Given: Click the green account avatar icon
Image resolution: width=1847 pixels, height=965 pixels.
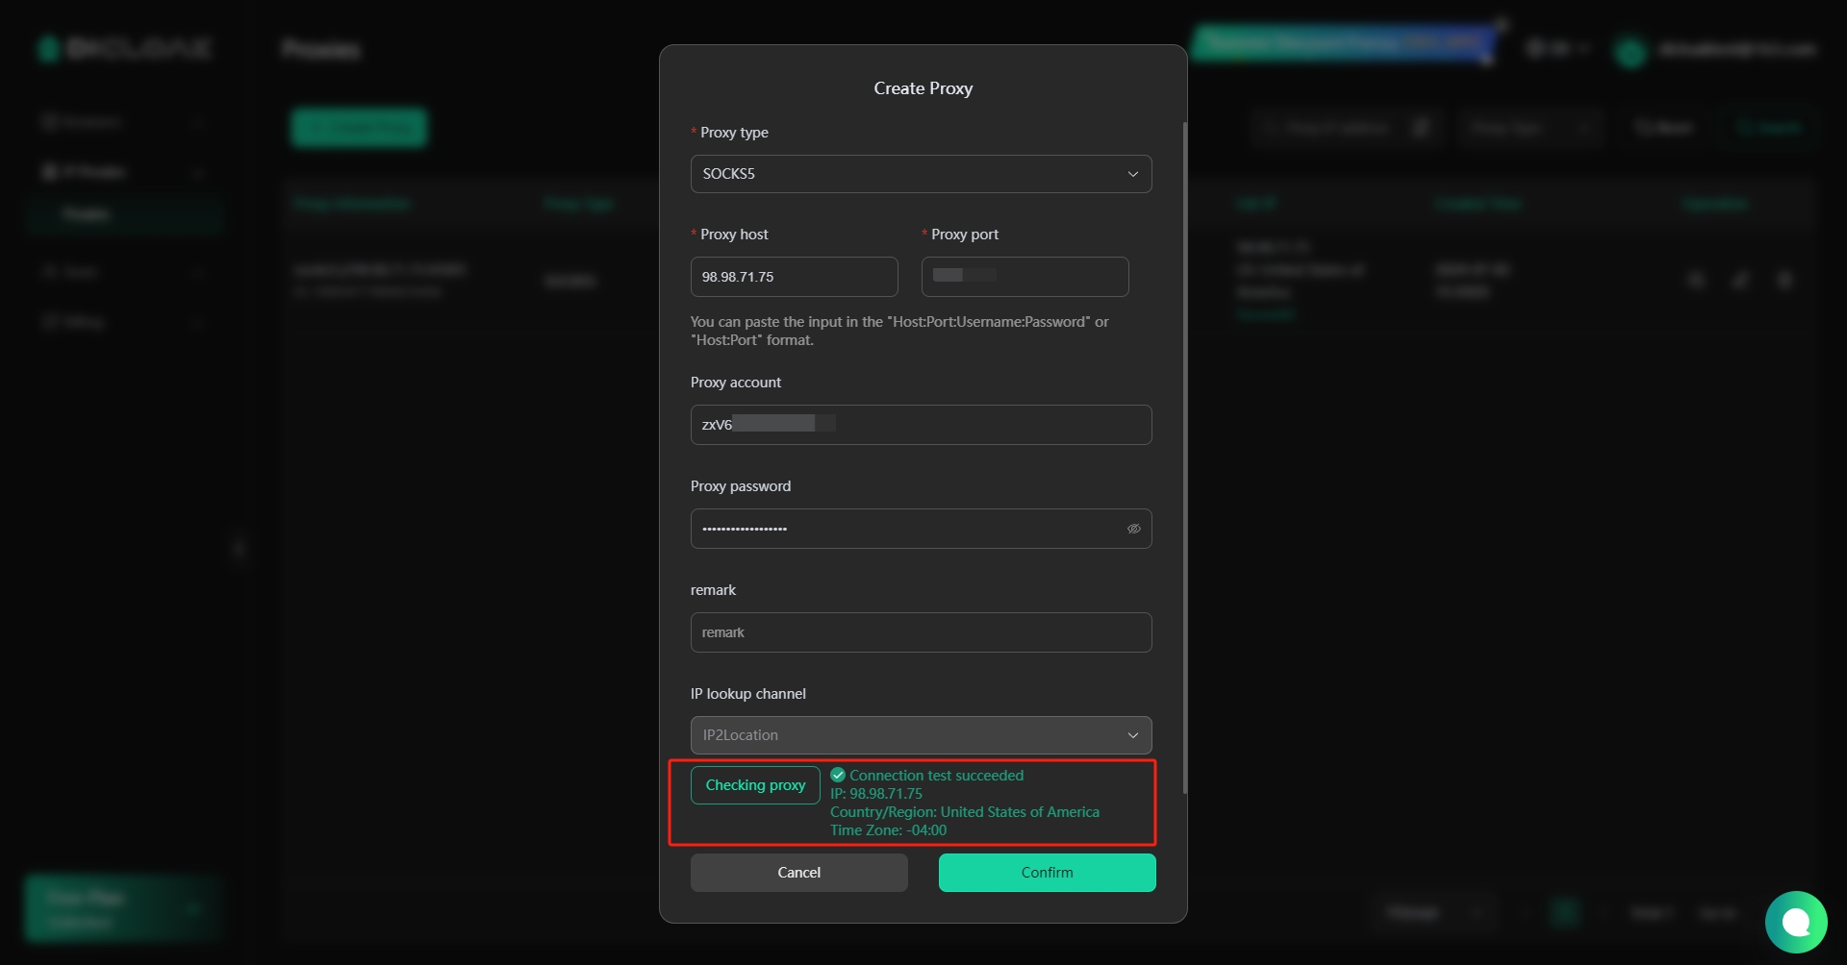Looking at the screenshot, I should 1630,52.
